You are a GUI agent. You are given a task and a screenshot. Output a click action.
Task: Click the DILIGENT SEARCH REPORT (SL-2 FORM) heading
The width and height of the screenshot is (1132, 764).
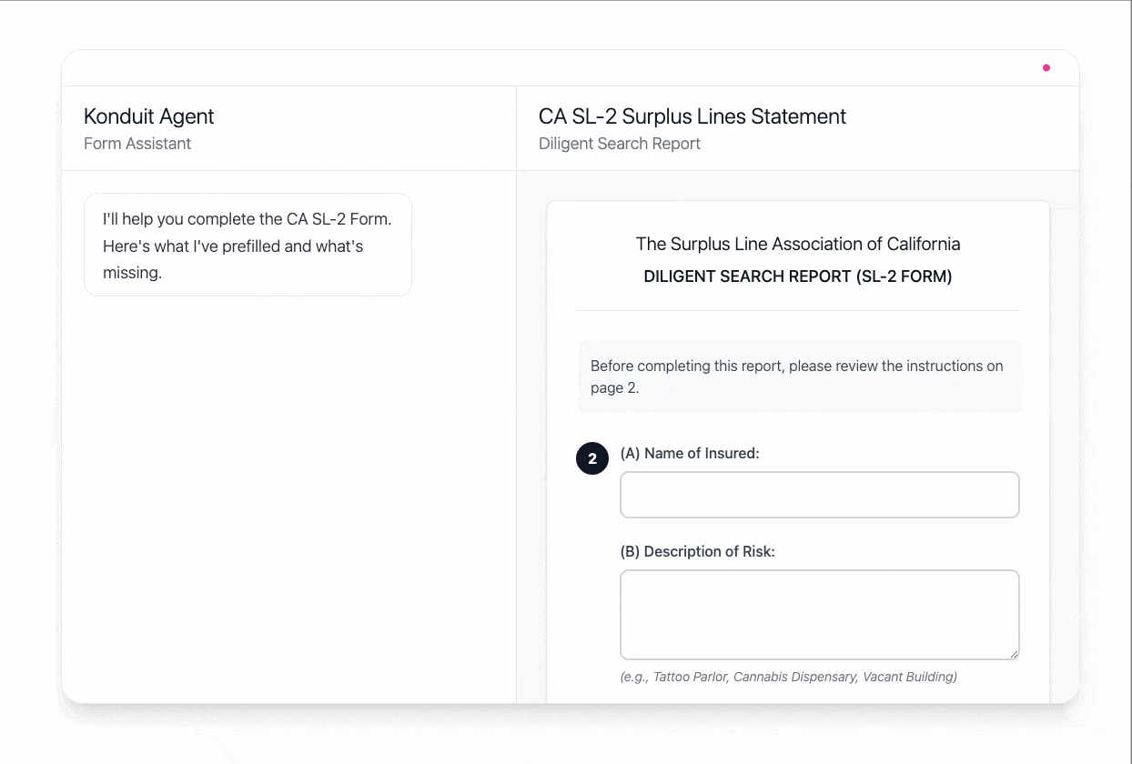[798, 276]
